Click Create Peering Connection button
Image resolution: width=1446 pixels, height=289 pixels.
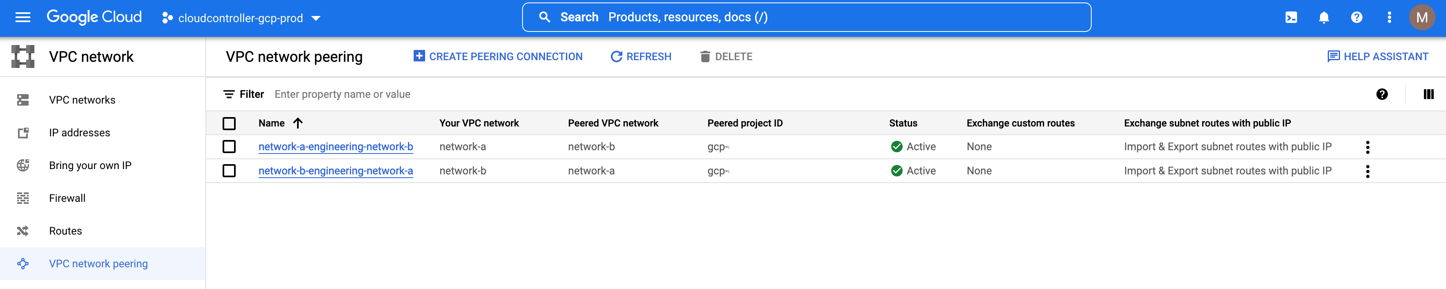(x=498, y=56)
